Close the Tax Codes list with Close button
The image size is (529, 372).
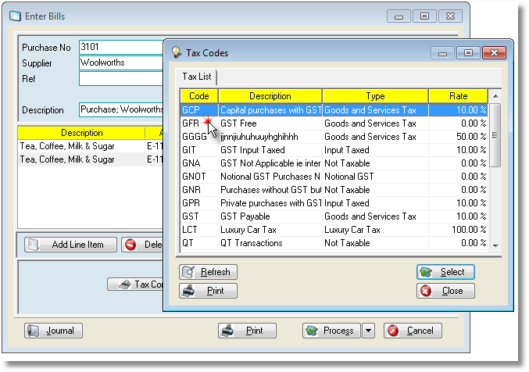tap(445, 291)
